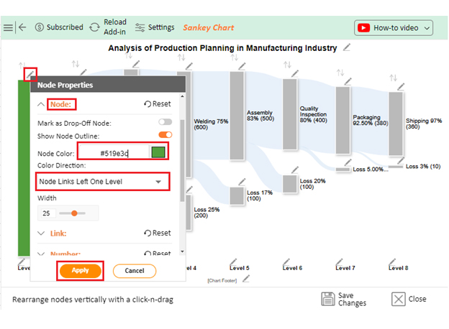Reset the Link section settings
Image resolution: width=449 pixels, height=329 pixels.
pos(157,233)
